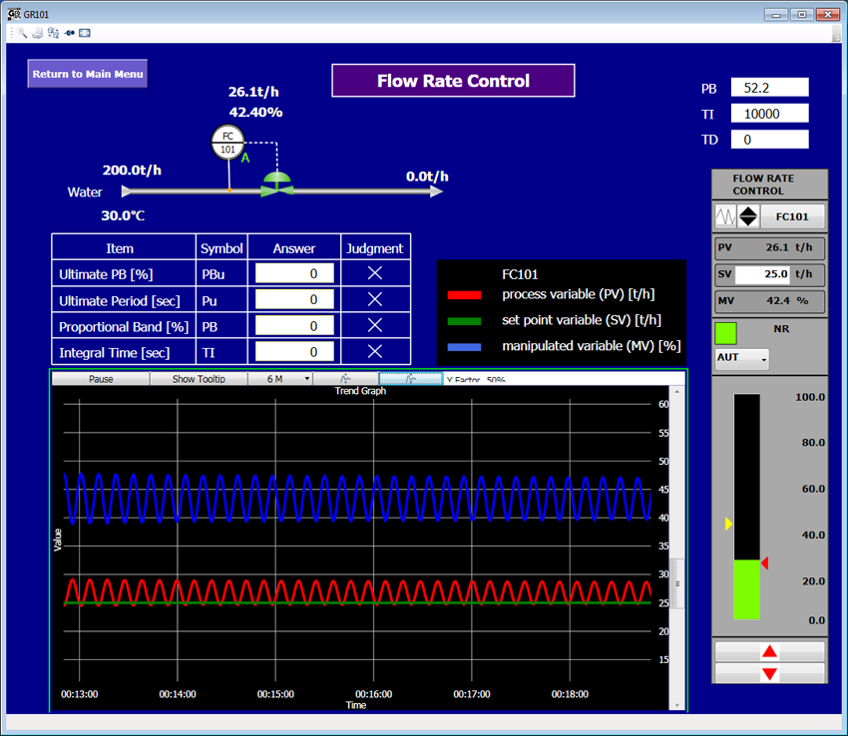Select the PB tuning parameter input field
Screen dimensions: 848x736
(x=768, y=88)
